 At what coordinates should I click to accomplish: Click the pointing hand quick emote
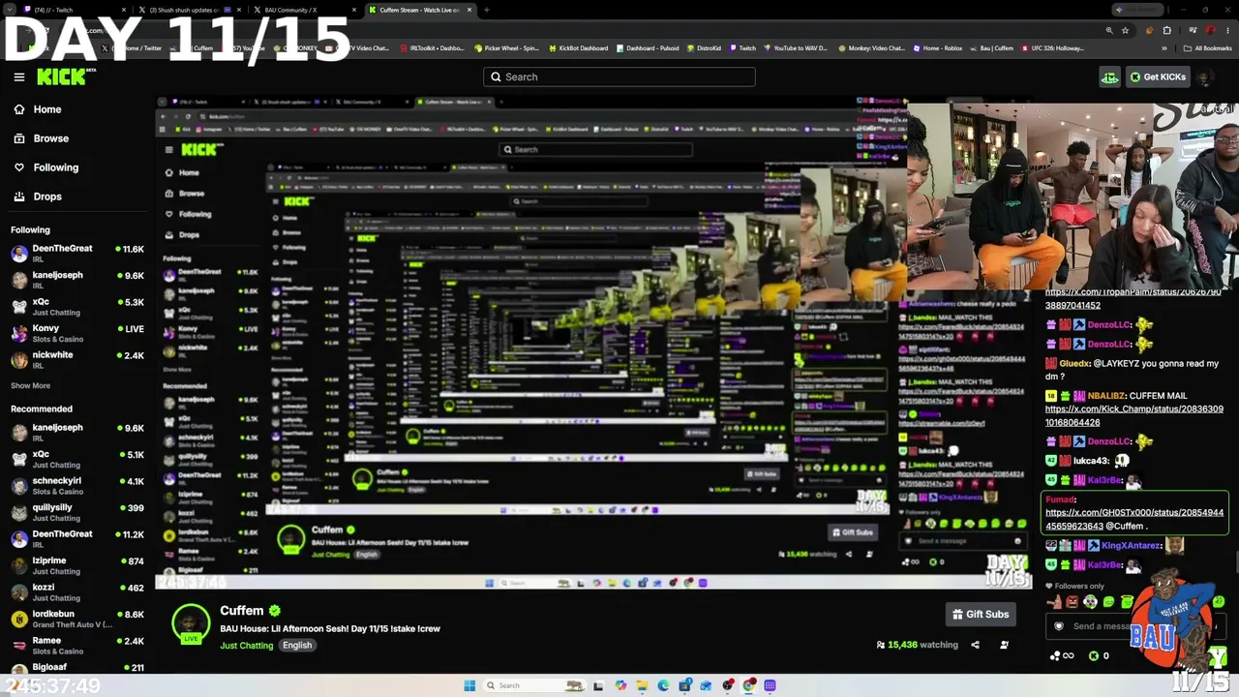pos(1055,602)
